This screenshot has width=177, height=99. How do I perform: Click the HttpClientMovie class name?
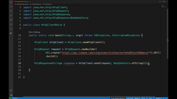click(52, 25)
